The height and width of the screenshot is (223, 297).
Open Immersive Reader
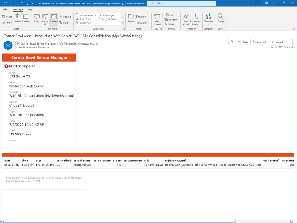pyautogui.click(x=195, y=19)
